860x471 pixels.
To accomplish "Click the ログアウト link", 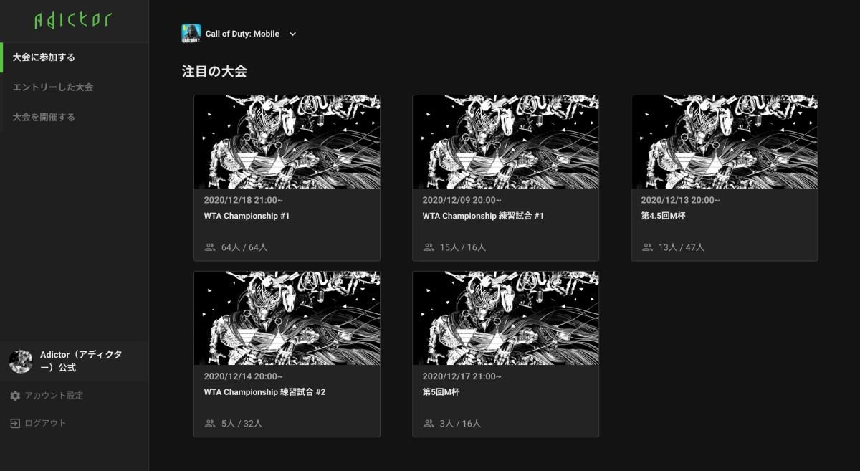I will (x=45, y=423).
